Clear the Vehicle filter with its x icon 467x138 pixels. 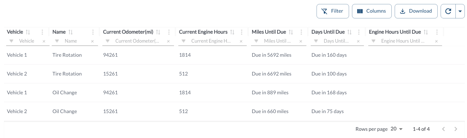click(44, 41)
